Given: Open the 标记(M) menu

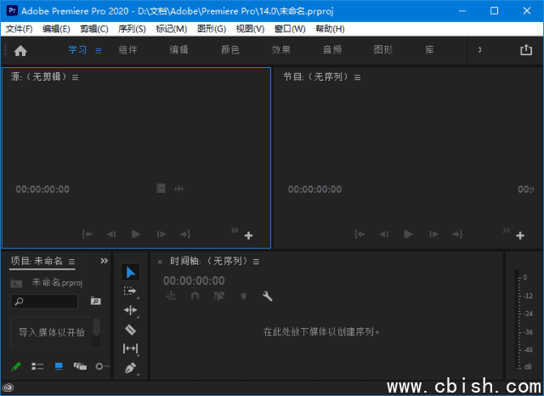Looking at the screenshot, I should [172, 29].
